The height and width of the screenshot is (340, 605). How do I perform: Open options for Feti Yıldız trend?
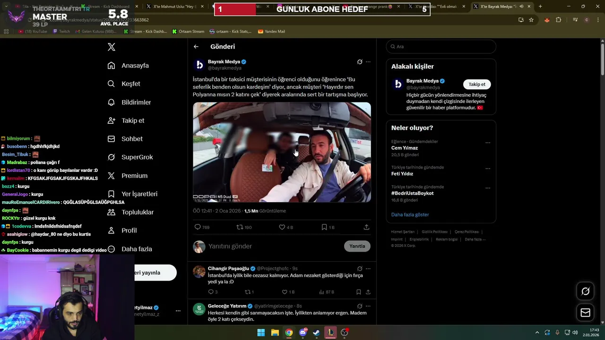[x=488, y=169]
